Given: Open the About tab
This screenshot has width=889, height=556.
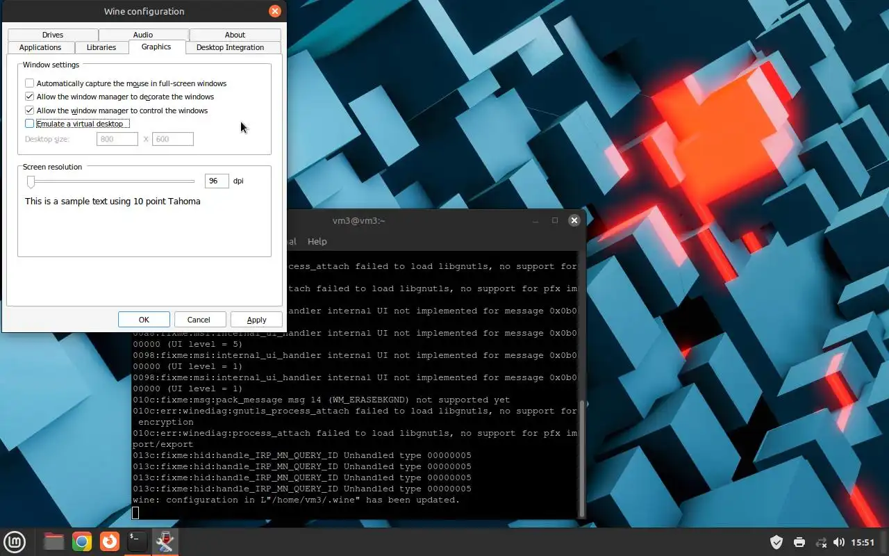Looking at the screenshot, I should click(235, 35).
